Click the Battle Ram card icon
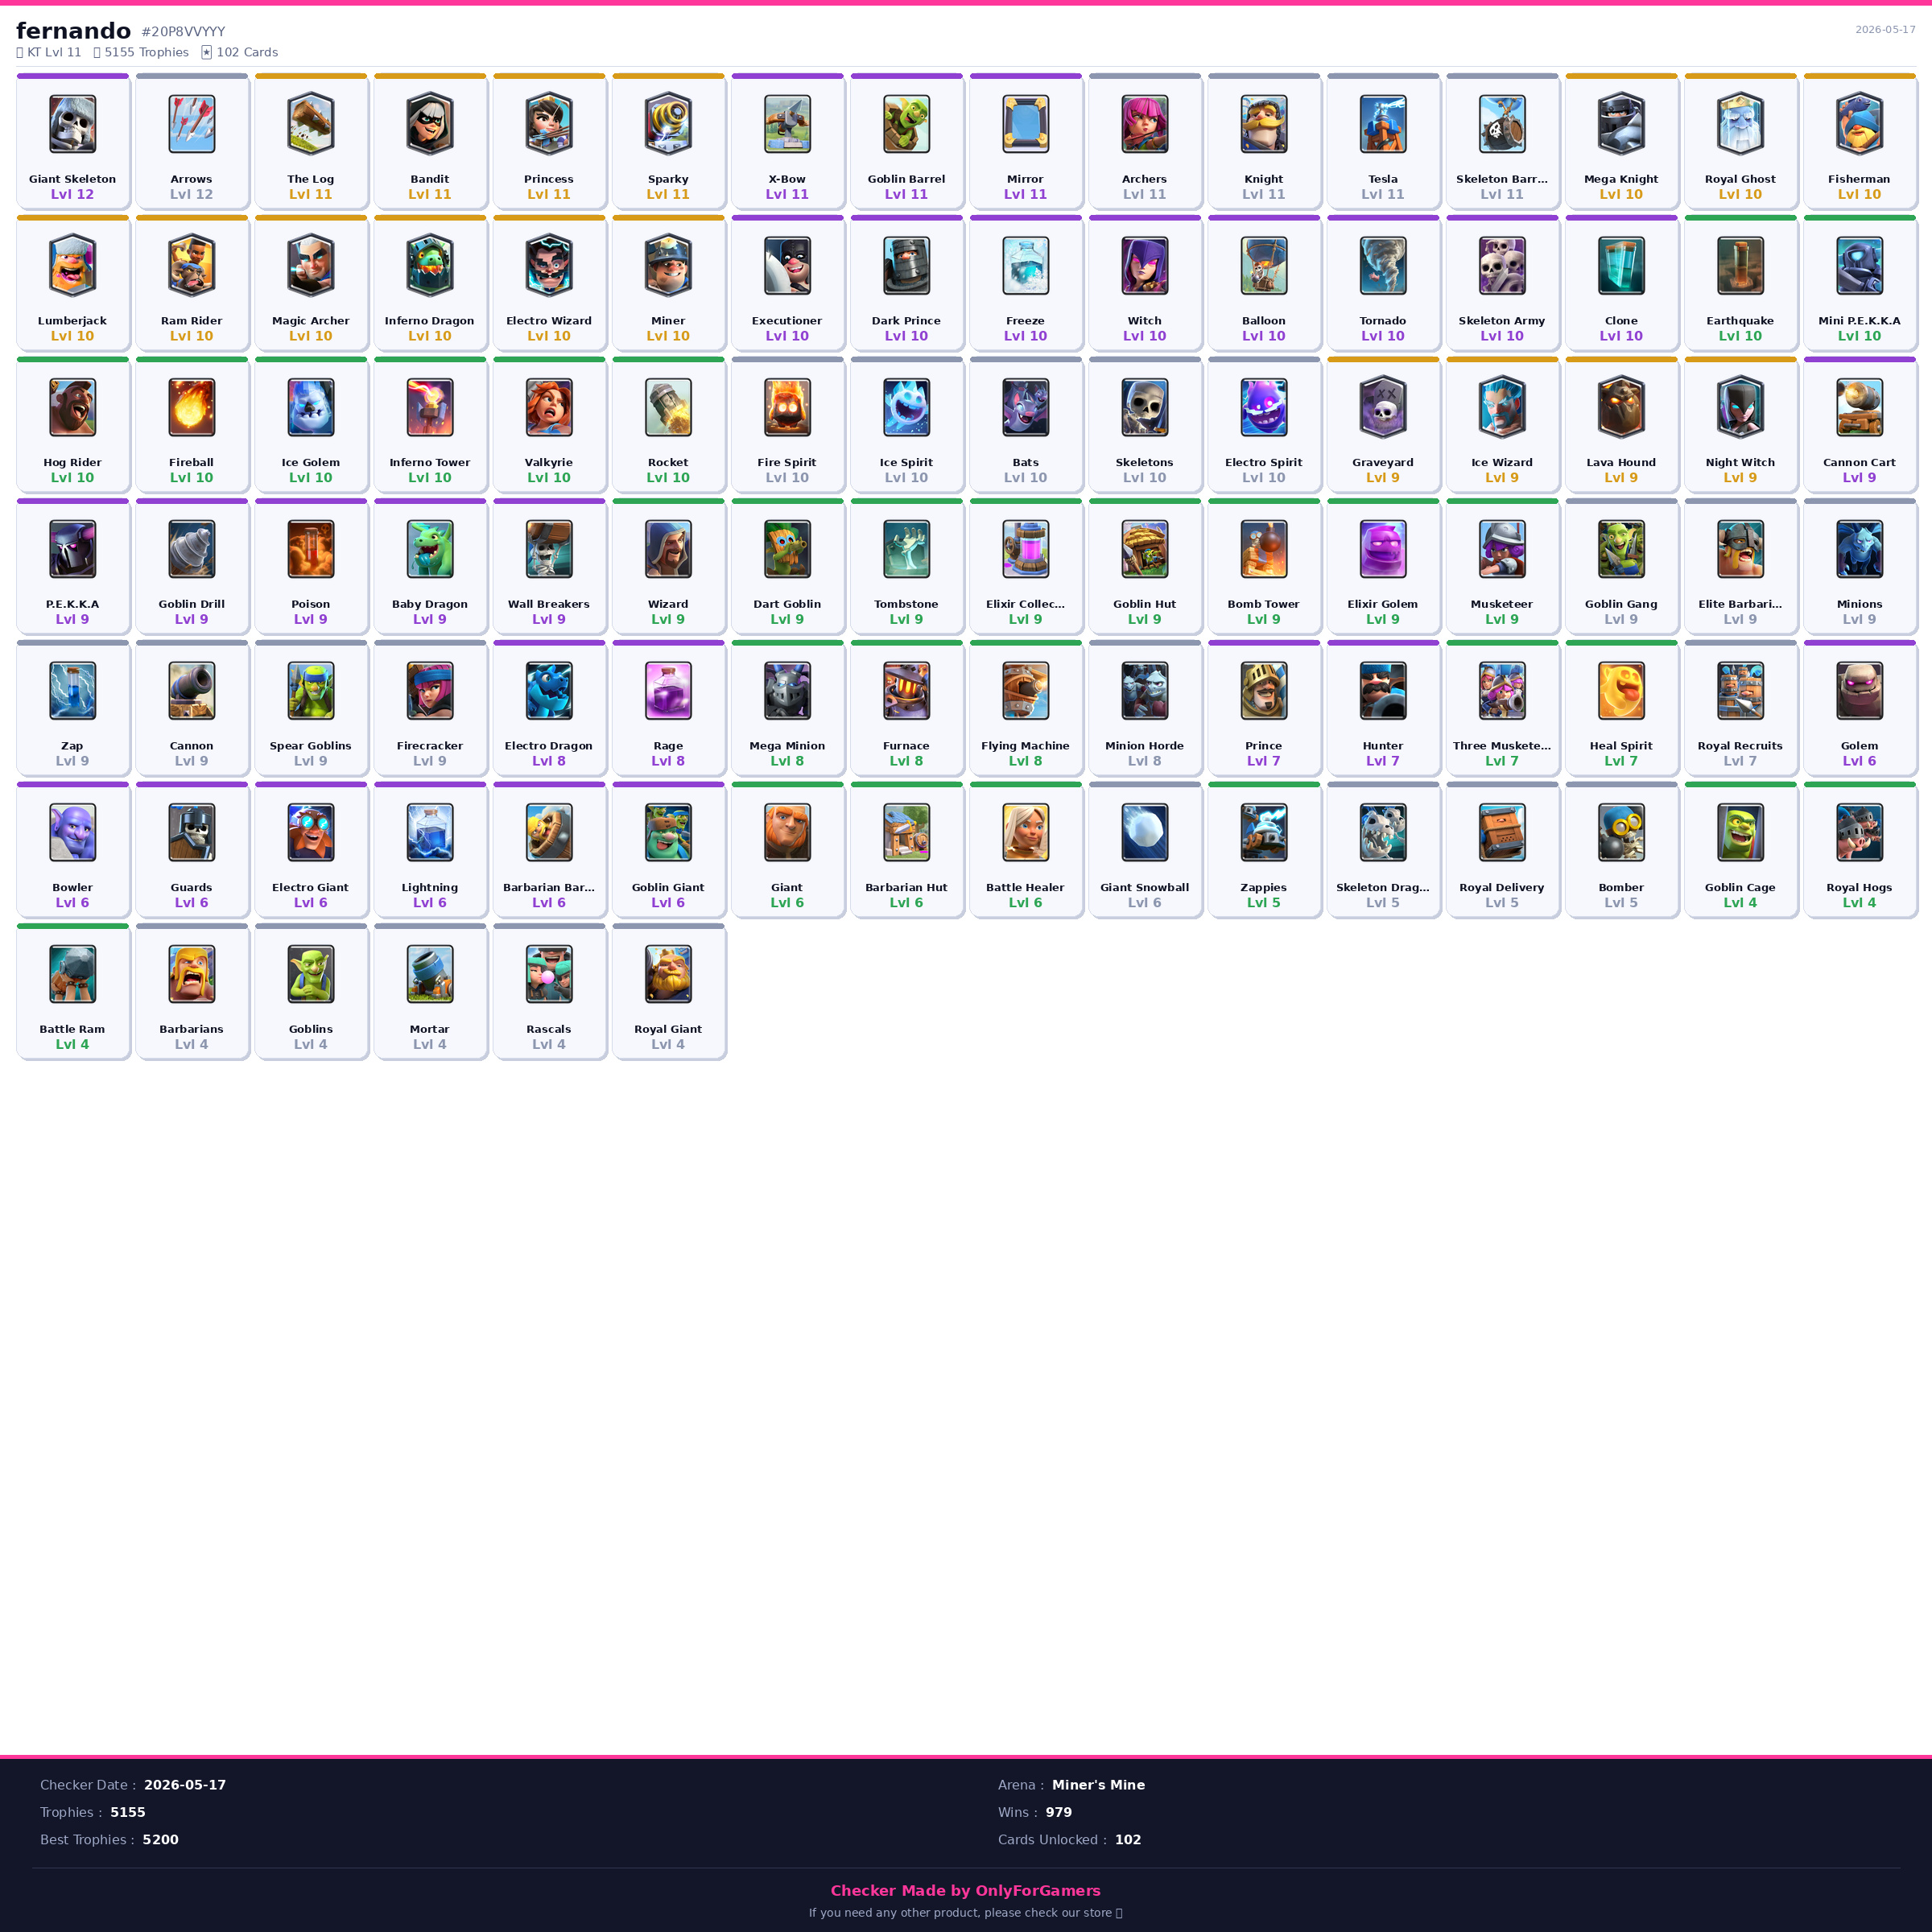The height and width of the screenshot is (1932, 1932). (x=73, y=975)
